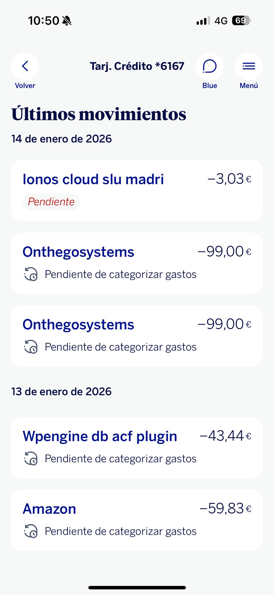The height and width of the screenshot is (595, 274).
Task: Tap the −43,44 € amount
Action: point(225,436)
